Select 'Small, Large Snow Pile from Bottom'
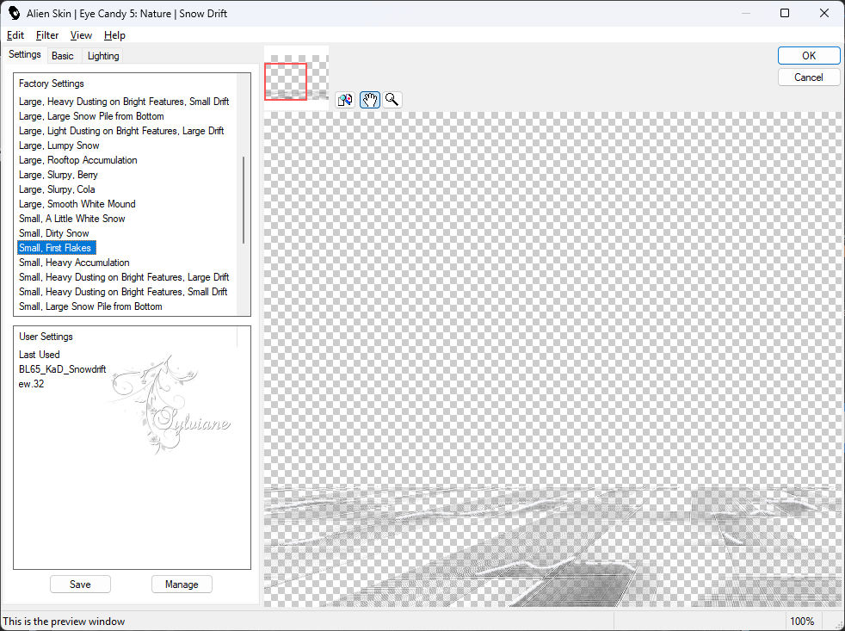Viewport: 845px width, 631px height. (x=90, y=306)
